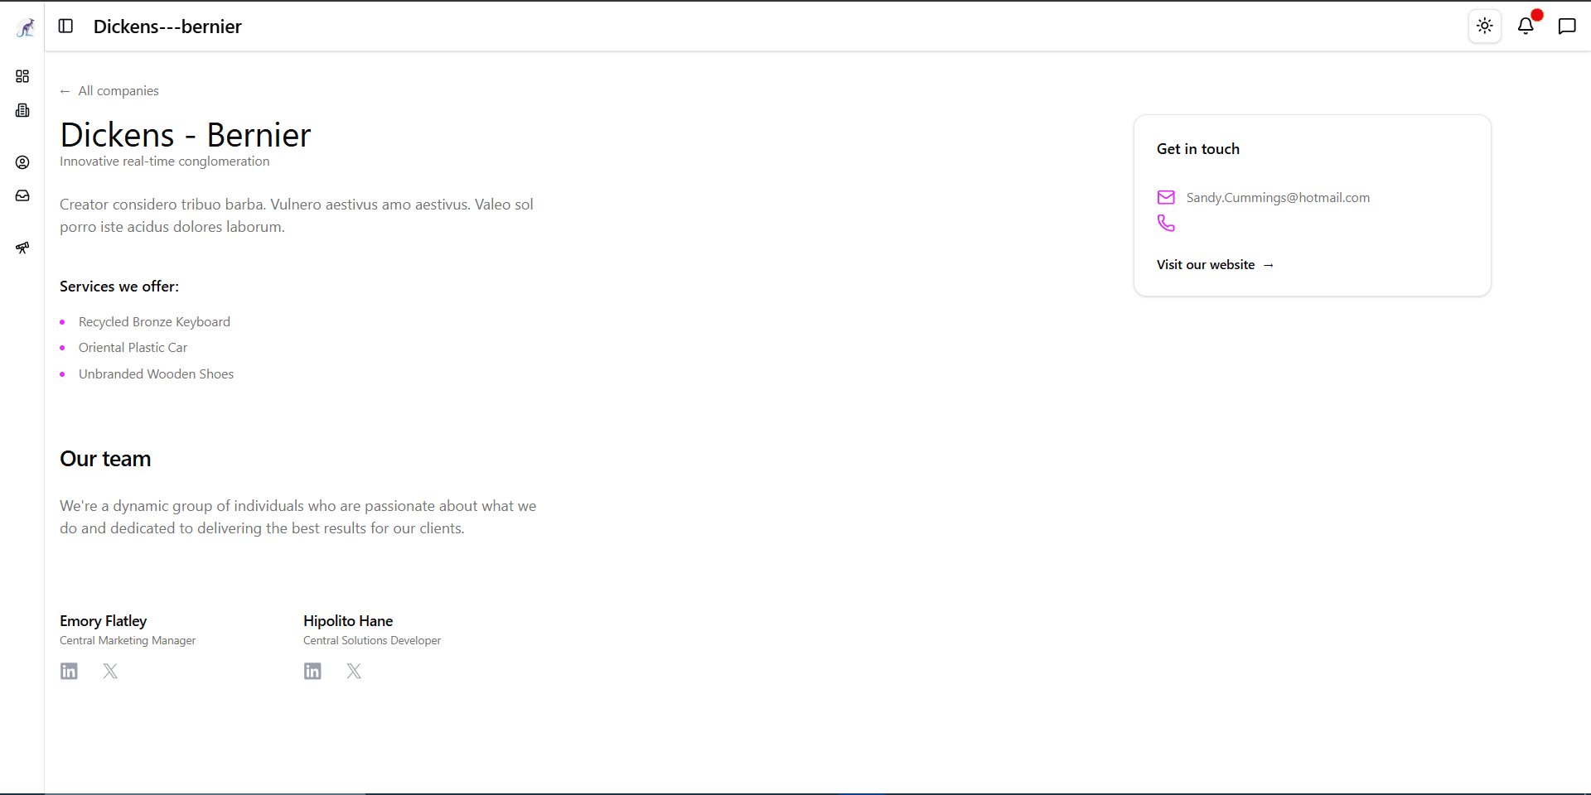Click the pink phone icon under the email
This screenshot has height=795, width=1591.
pos(1166,223)
